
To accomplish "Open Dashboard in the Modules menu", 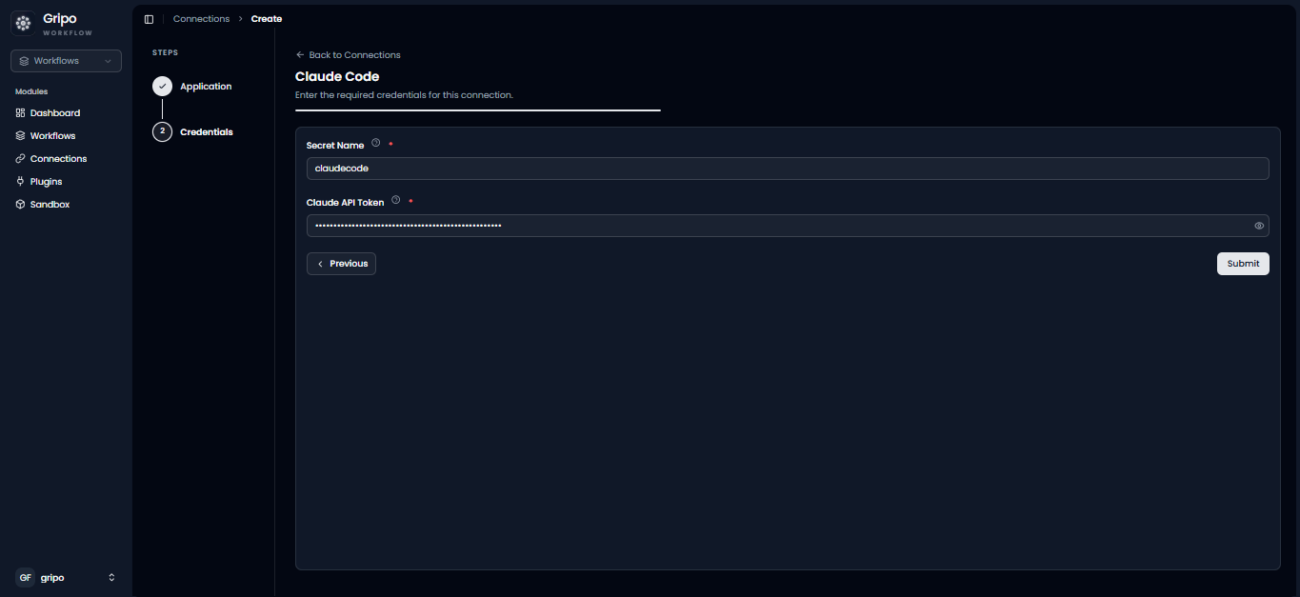I will 55,113.
